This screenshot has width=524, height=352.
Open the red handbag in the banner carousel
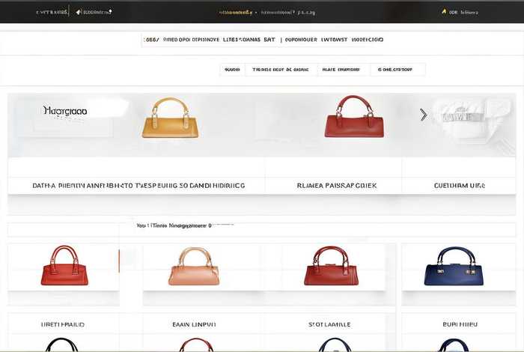[x=354, y=117]
